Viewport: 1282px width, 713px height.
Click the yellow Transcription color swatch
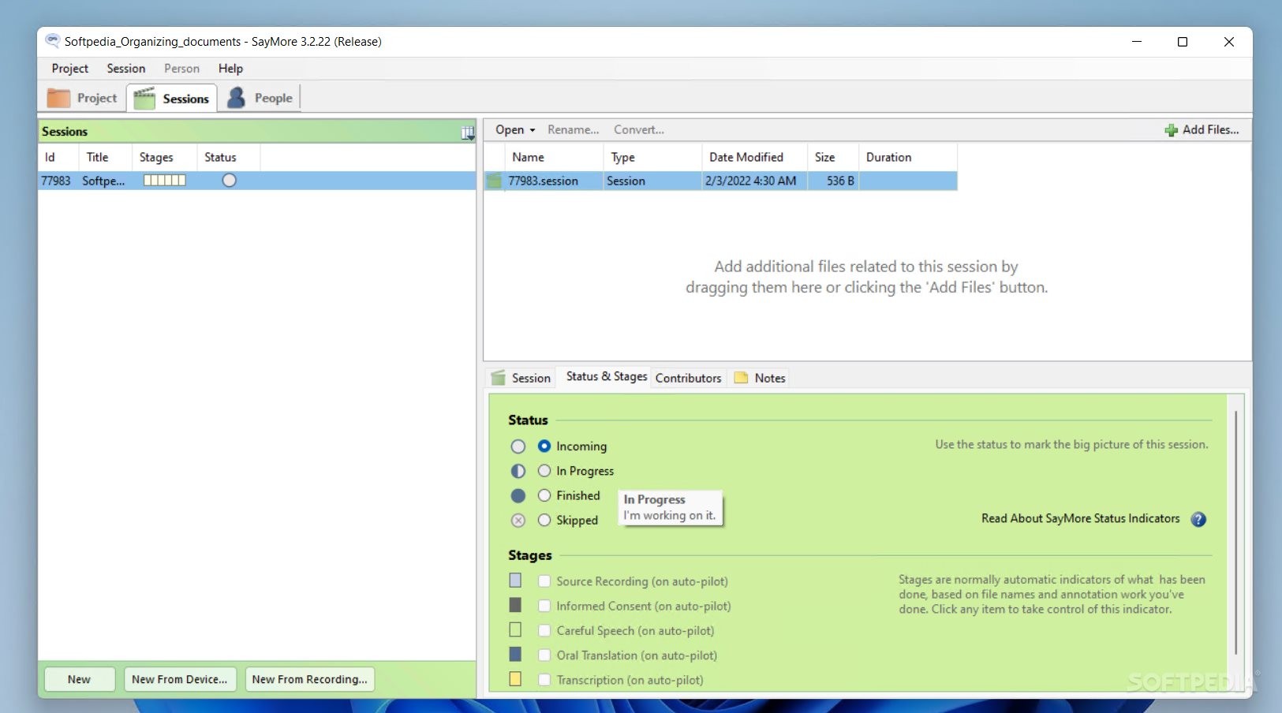515,678
